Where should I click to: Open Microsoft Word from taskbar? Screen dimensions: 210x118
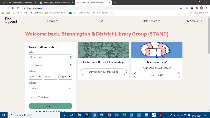[102, 115]
